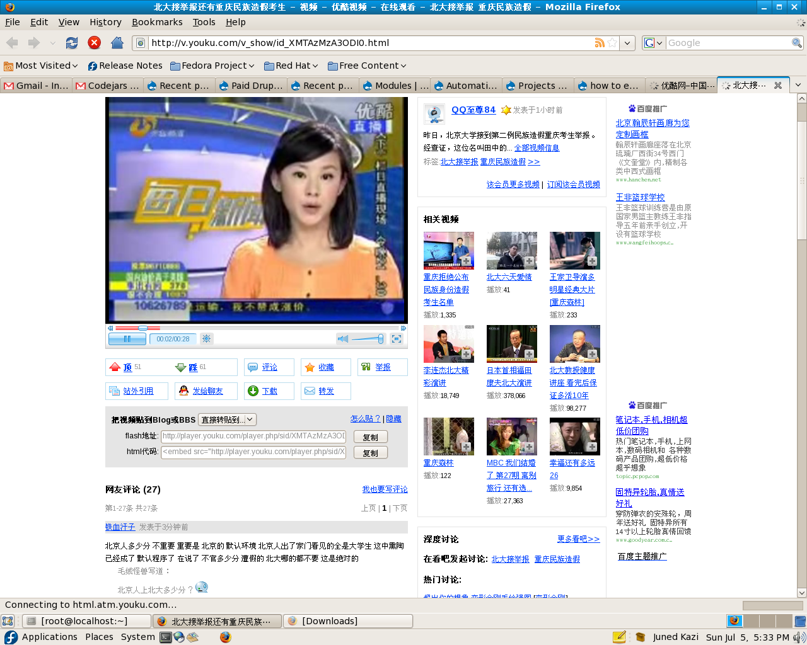Click the 举报 report icon
Image resolution: width=807 pixels, height=645 pixels.
tap(366, 367)
